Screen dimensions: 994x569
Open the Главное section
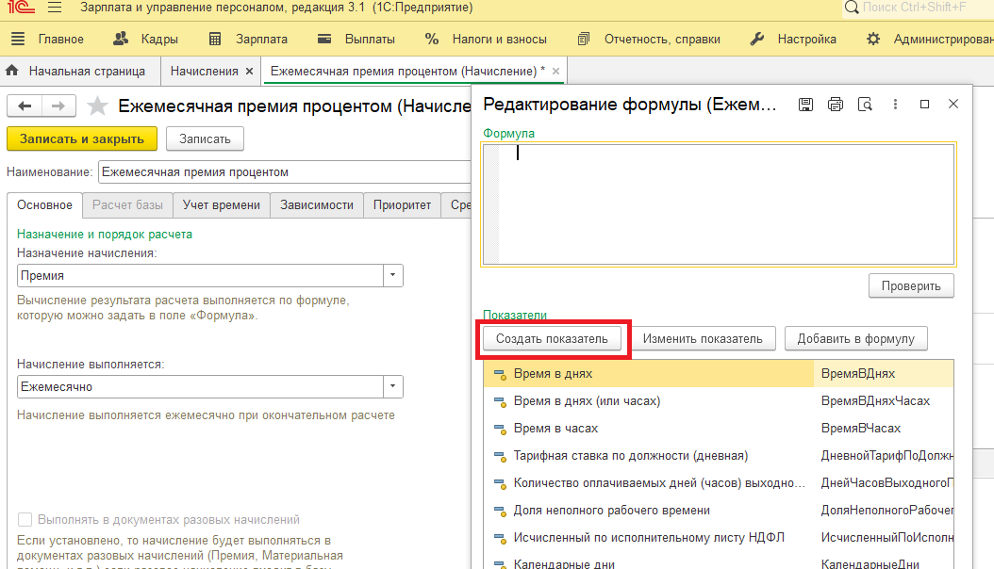(x=61, y=40)
